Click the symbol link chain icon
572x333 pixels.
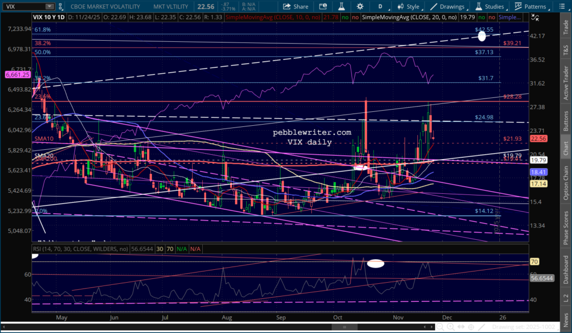(60, 7)
